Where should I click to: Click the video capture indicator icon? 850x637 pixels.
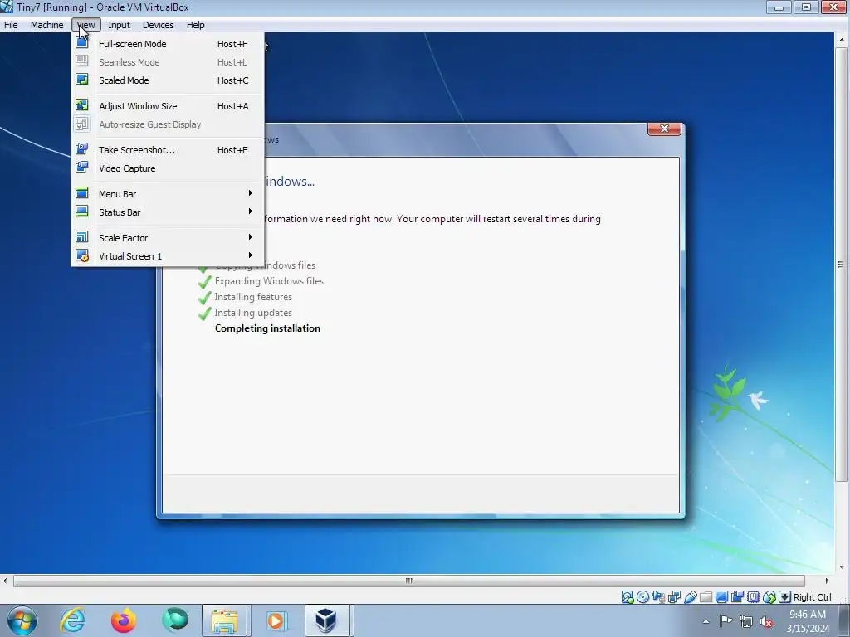point(737,597)
